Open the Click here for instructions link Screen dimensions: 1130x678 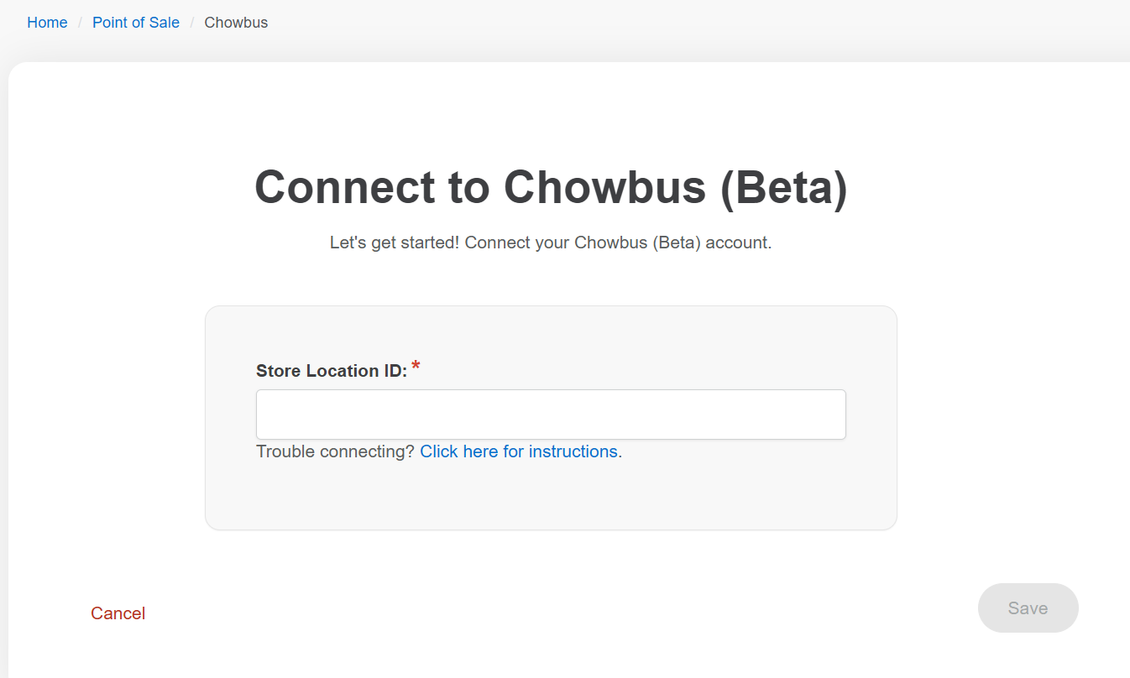coord(521,451)
